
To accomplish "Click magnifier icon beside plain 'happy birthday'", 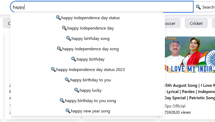I will [x=74, y=59].
